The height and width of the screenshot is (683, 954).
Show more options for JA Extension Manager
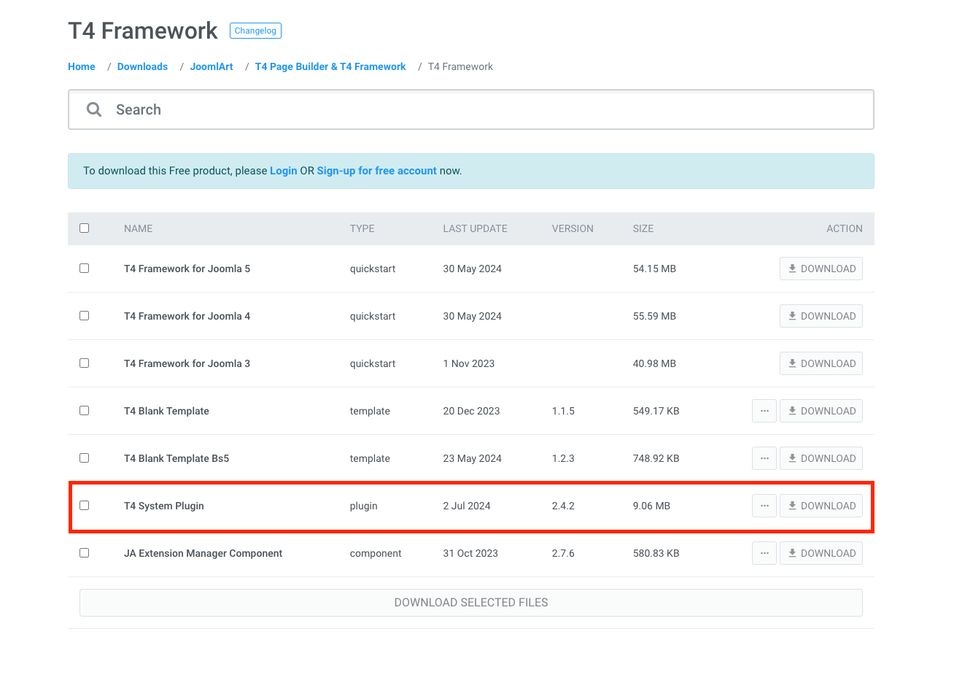[764, 553]
